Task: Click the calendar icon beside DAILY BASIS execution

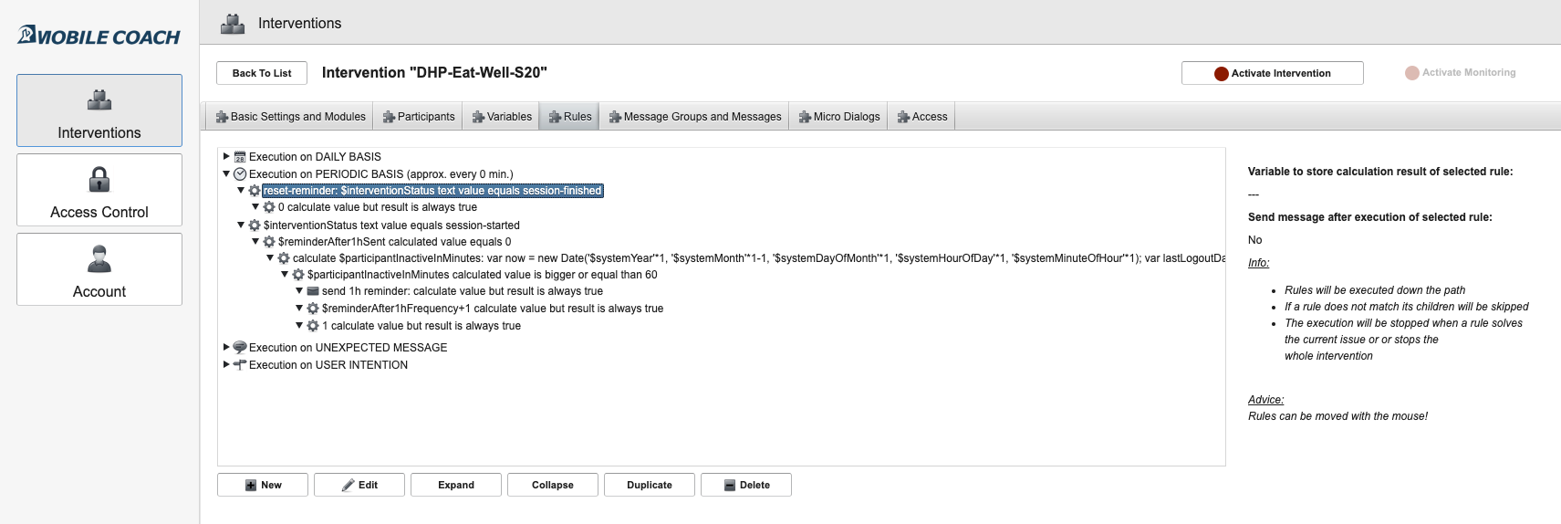Action: pos(240,157)
